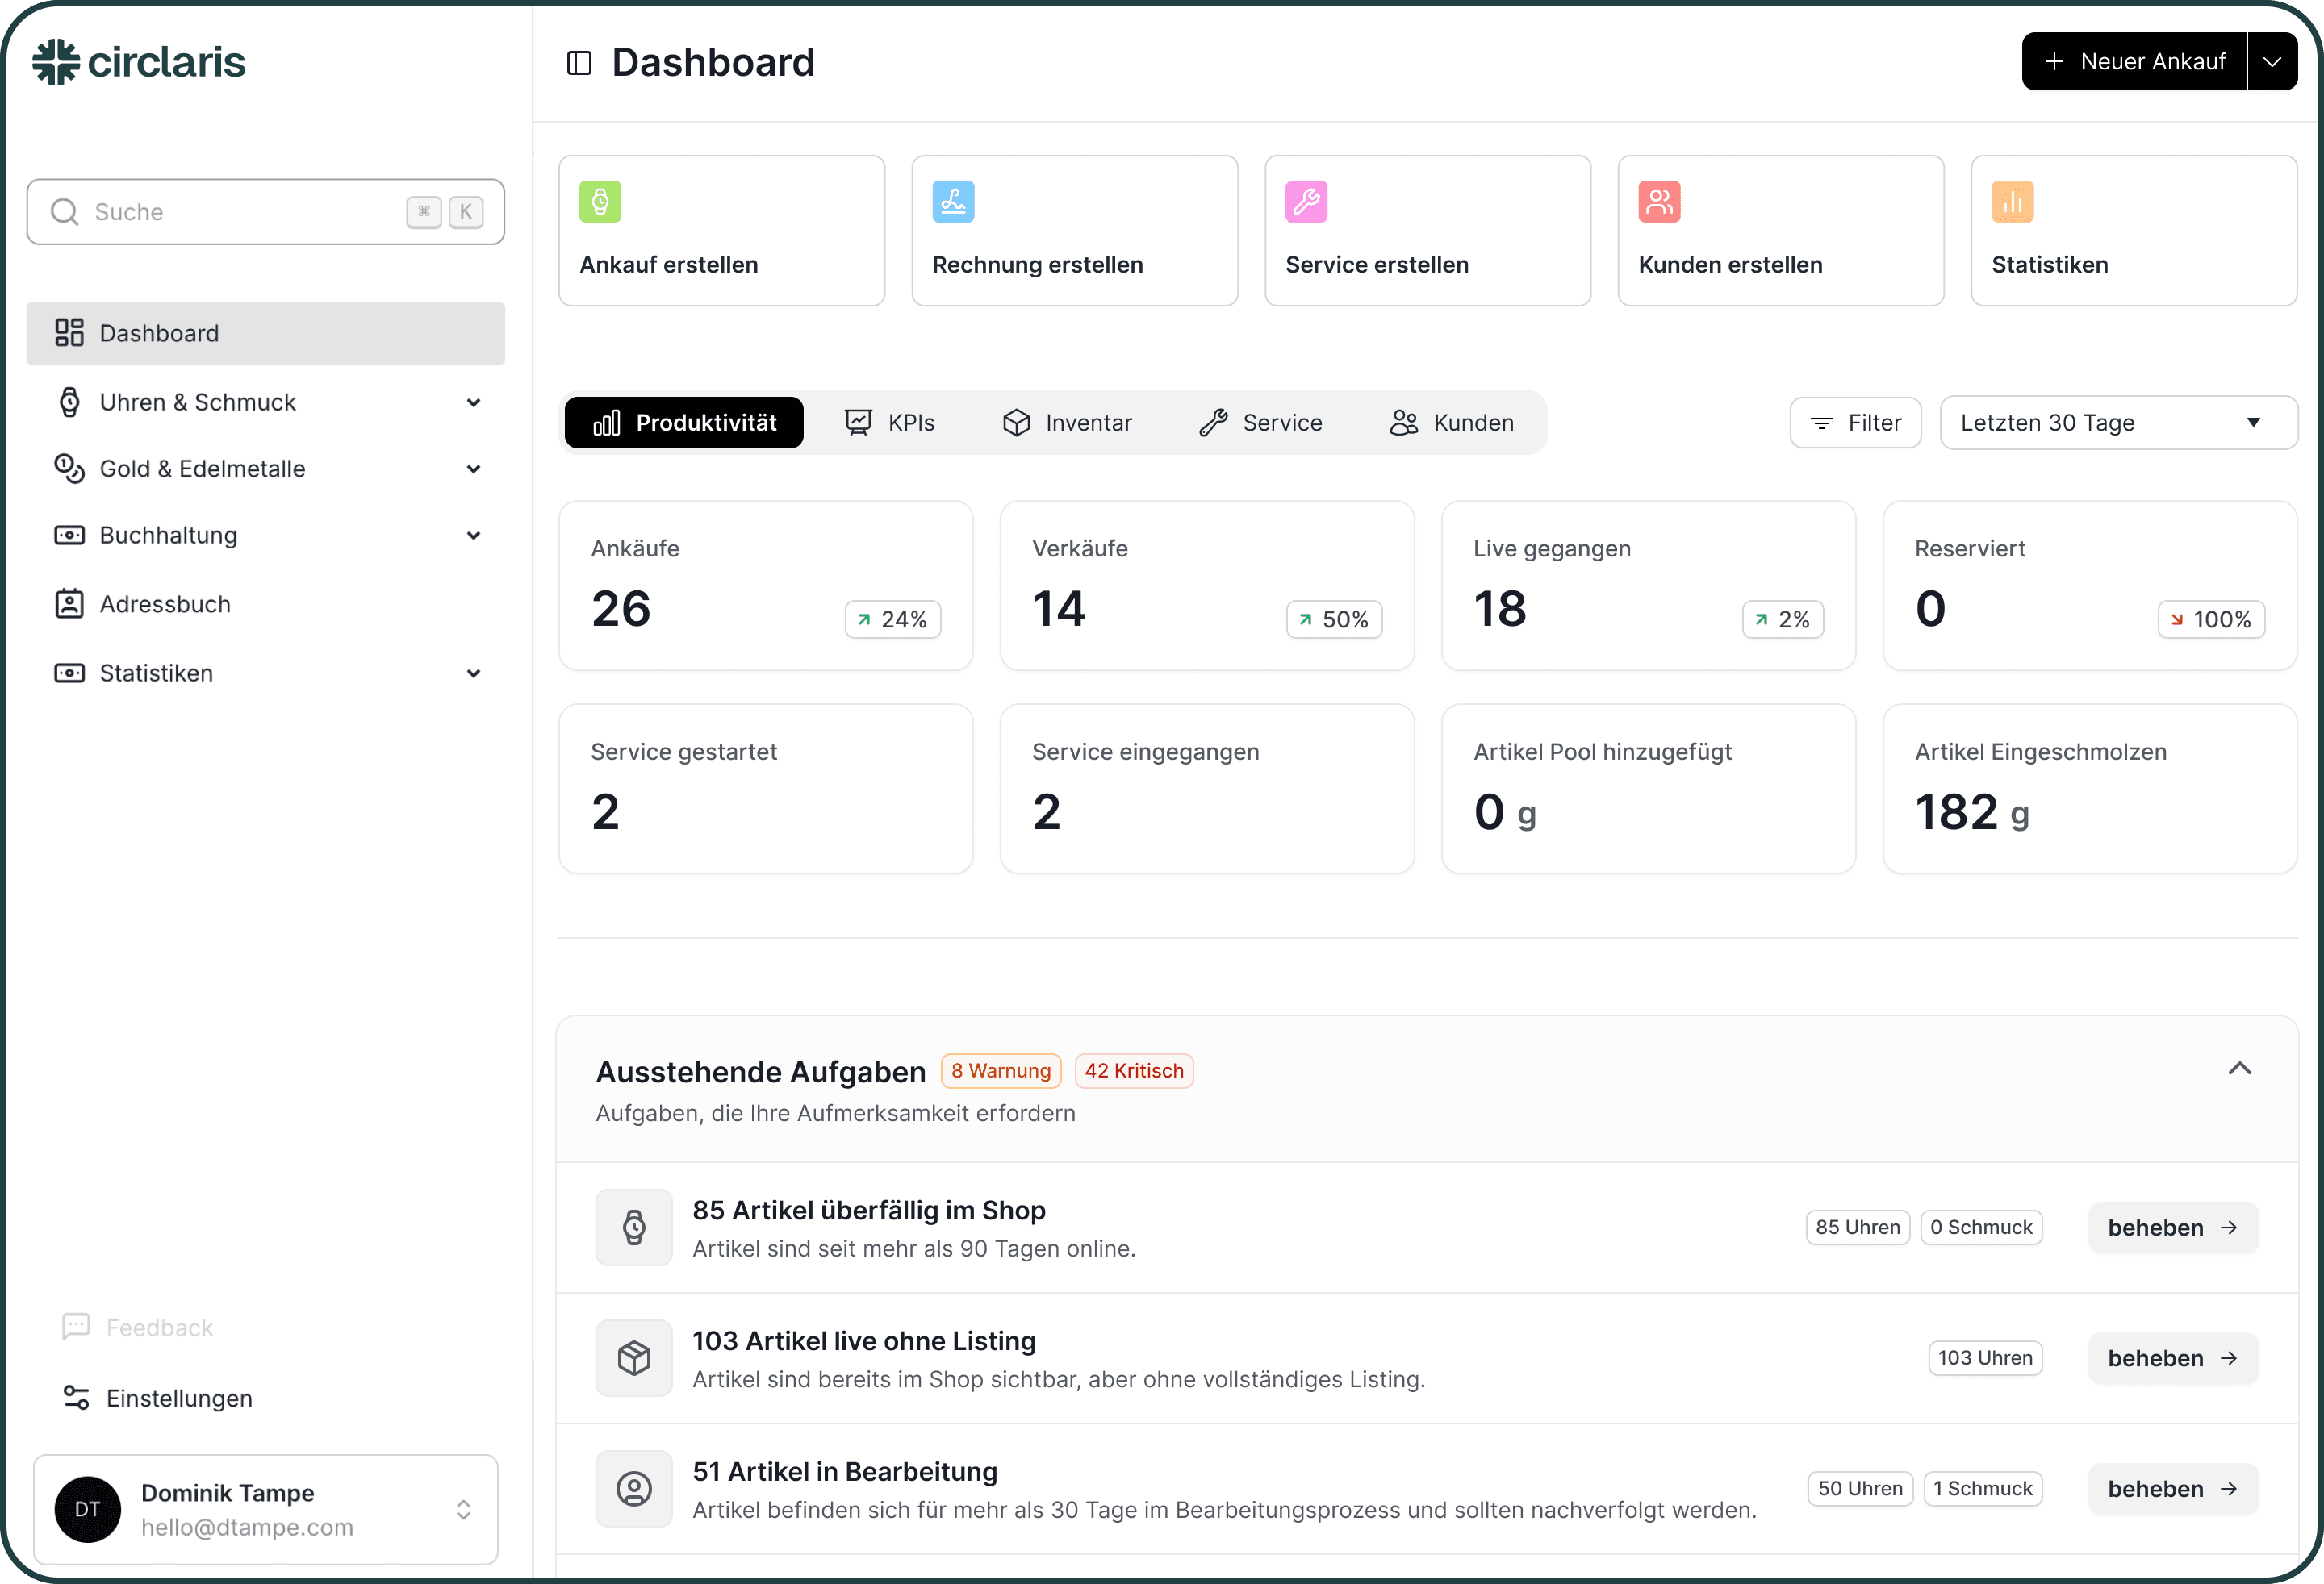Open the Filter button
This screenshot has width=2324, height=1584.
point(1855,423)
